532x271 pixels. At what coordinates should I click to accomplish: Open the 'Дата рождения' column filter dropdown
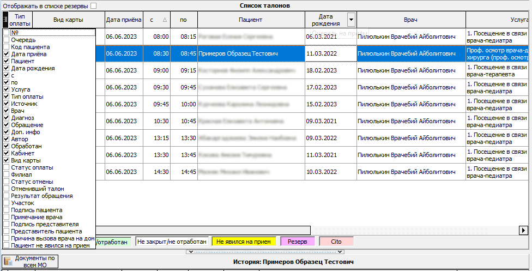pyautogui.click(x=350, y=20)
